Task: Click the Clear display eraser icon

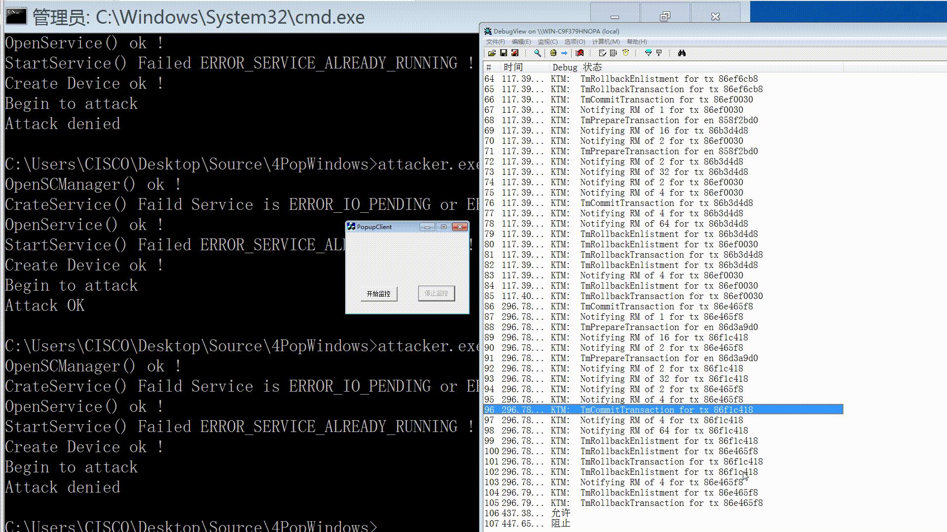Action: tap(580, 53)
